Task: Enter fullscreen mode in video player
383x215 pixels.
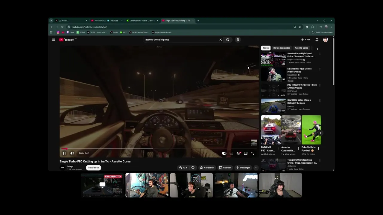Action: (x=253, y=153)
